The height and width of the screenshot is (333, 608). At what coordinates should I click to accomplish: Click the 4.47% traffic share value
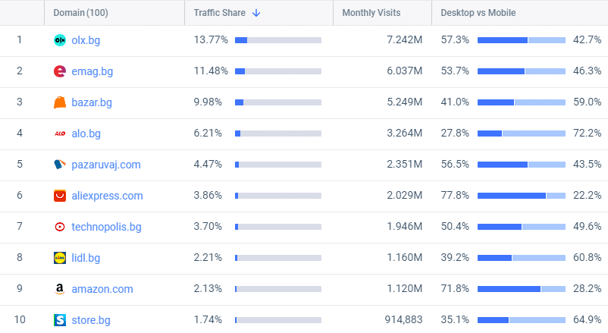coord(208,164)
